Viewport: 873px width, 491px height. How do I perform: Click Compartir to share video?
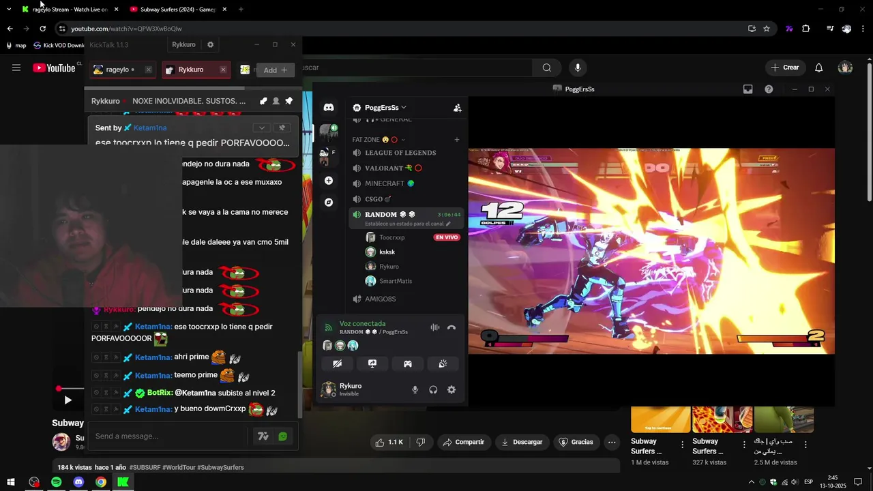[x=463, y=442]
